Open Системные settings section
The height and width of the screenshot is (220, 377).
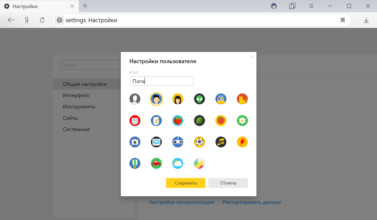pyautogui.click(x=76, y=129)
